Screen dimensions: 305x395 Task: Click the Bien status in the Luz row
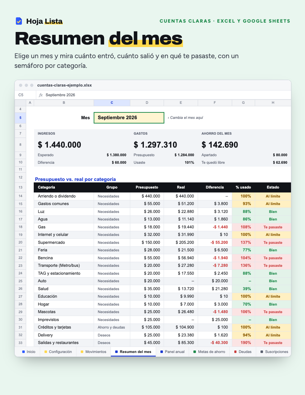[273, 212]
